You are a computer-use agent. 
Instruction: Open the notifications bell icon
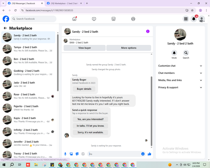coord(194,19)
